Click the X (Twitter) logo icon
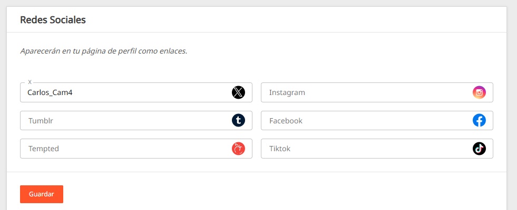The height and width of the screenshot is (210, 517). pyautogui.click(x=238, y=92)
